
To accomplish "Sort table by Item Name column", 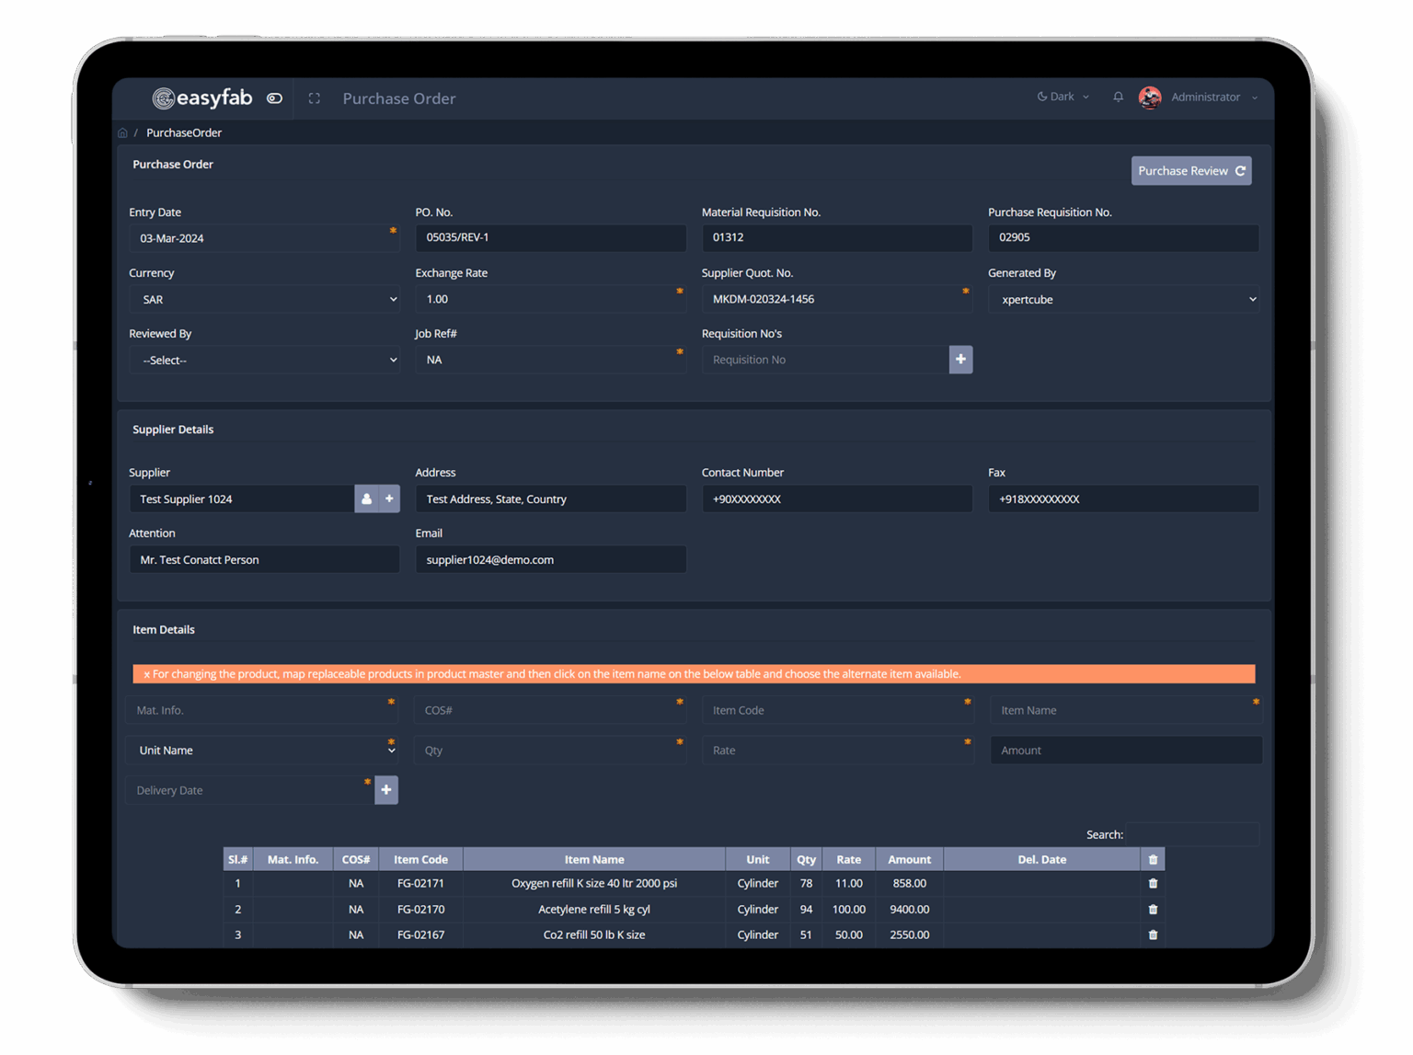I will (594, 859).
